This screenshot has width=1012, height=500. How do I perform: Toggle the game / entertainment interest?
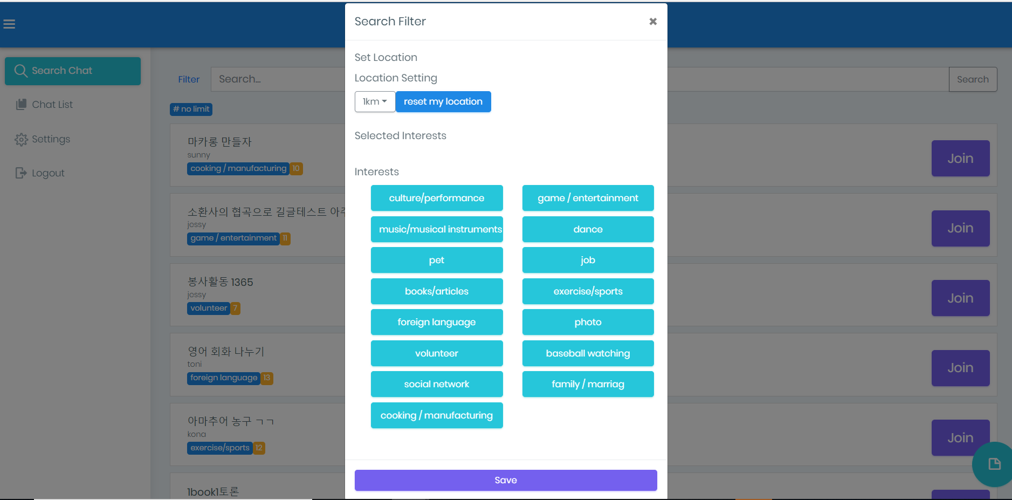point(588,198)
